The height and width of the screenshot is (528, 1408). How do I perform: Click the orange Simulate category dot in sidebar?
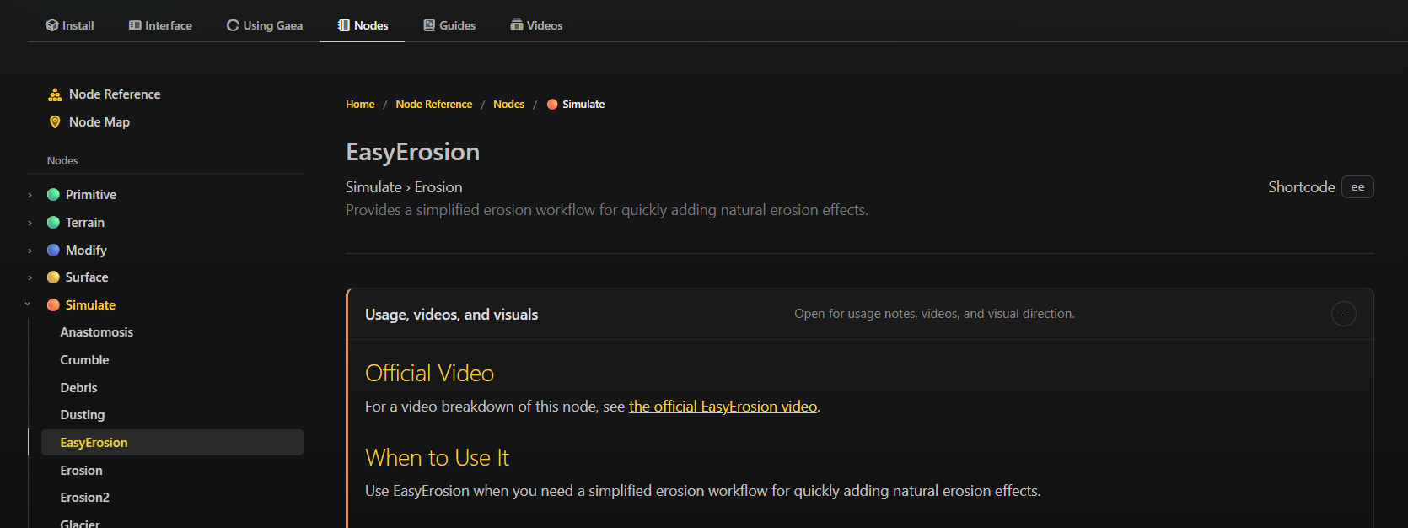[x=53, y=305]
